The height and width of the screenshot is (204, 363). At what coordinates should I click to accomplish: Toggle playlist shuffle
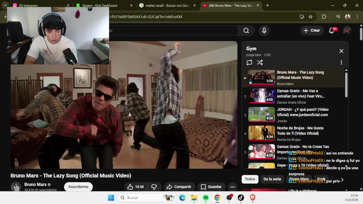point(260,63)
